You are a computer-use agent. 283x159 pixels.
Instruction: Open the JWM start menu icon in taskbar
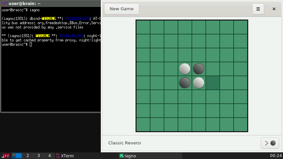[6, 156]
